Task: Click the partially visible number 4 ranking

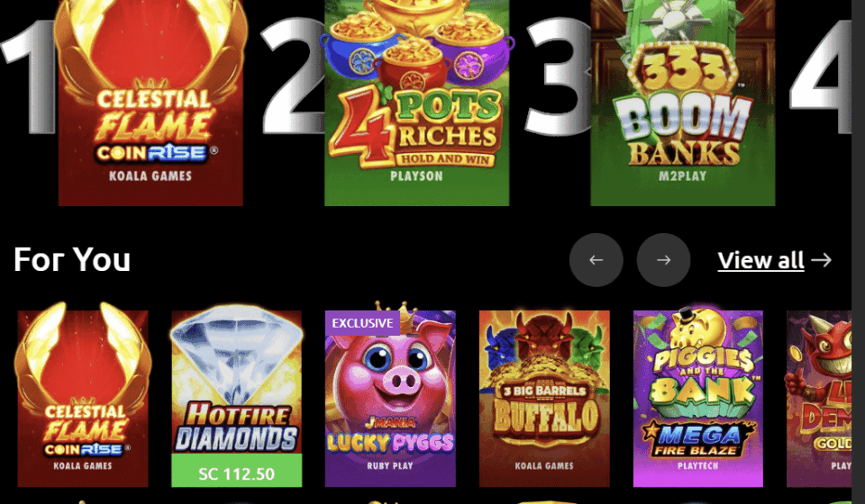Action: pos(821,77)
